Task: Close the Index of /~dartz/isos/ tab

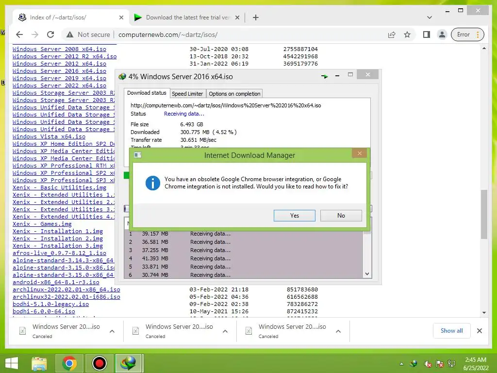Action: 121,17
